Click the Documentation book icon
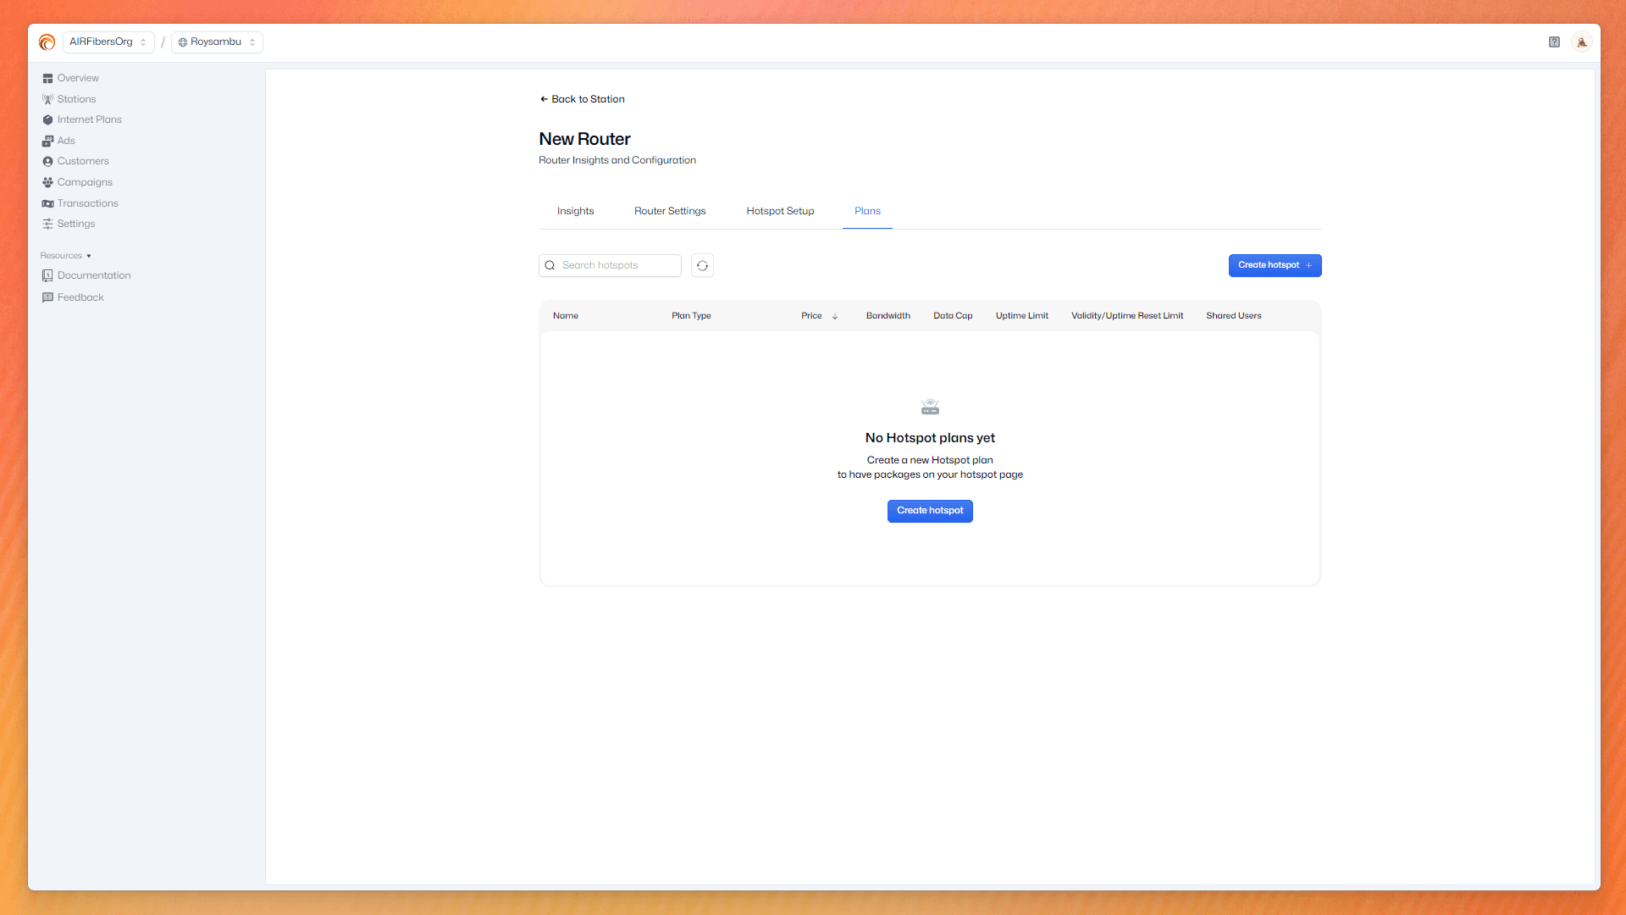The height and width of the screenshot is (915, 1626). click(47, 275)
